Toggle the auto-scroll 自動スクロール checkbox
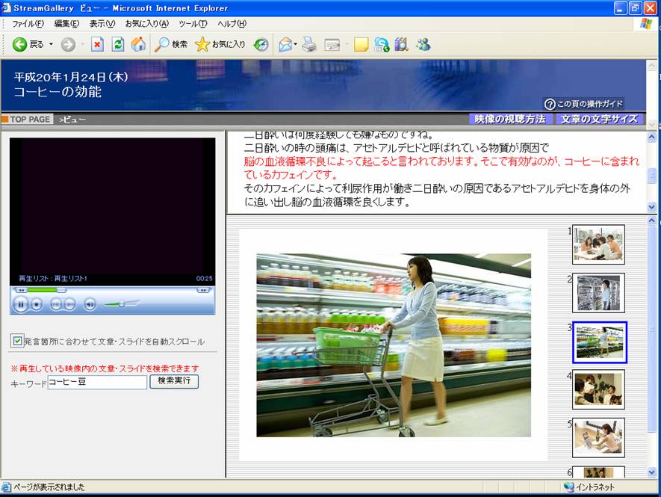Screen dimensions: 661x497 pyautogui.click(x=18, y=341)
